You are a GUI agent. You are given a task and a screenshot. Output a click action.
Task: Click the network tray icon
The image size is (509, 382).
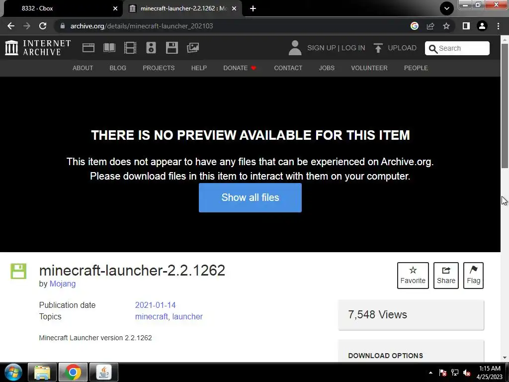pos(455,373)
